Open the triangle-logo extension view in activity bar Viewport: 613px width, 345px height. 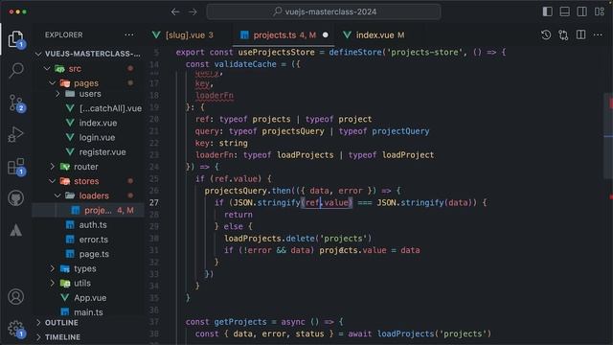pyautogui.click(x=16, y=230)
